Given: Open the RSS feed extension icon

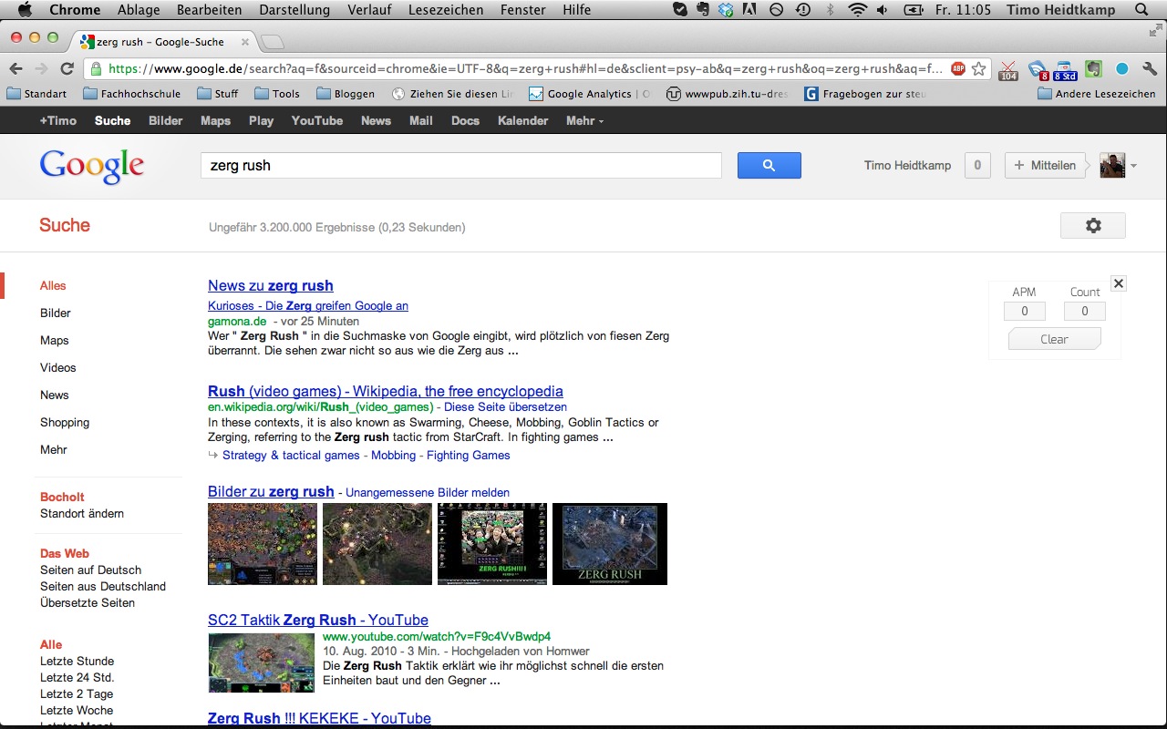Looking at the screenshot, I should (x=1038, y=70).
